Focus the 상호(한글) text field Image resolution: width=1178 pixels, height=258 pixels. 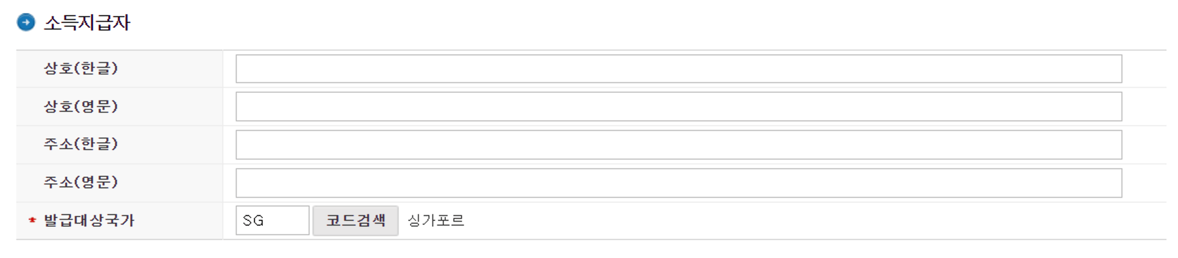click(x=679, y=69)
